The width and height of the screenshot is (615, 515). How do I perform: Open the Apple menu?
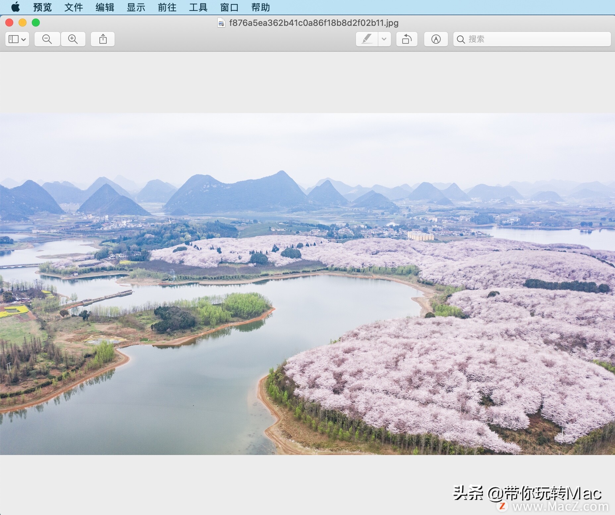[x=16, y=7]
